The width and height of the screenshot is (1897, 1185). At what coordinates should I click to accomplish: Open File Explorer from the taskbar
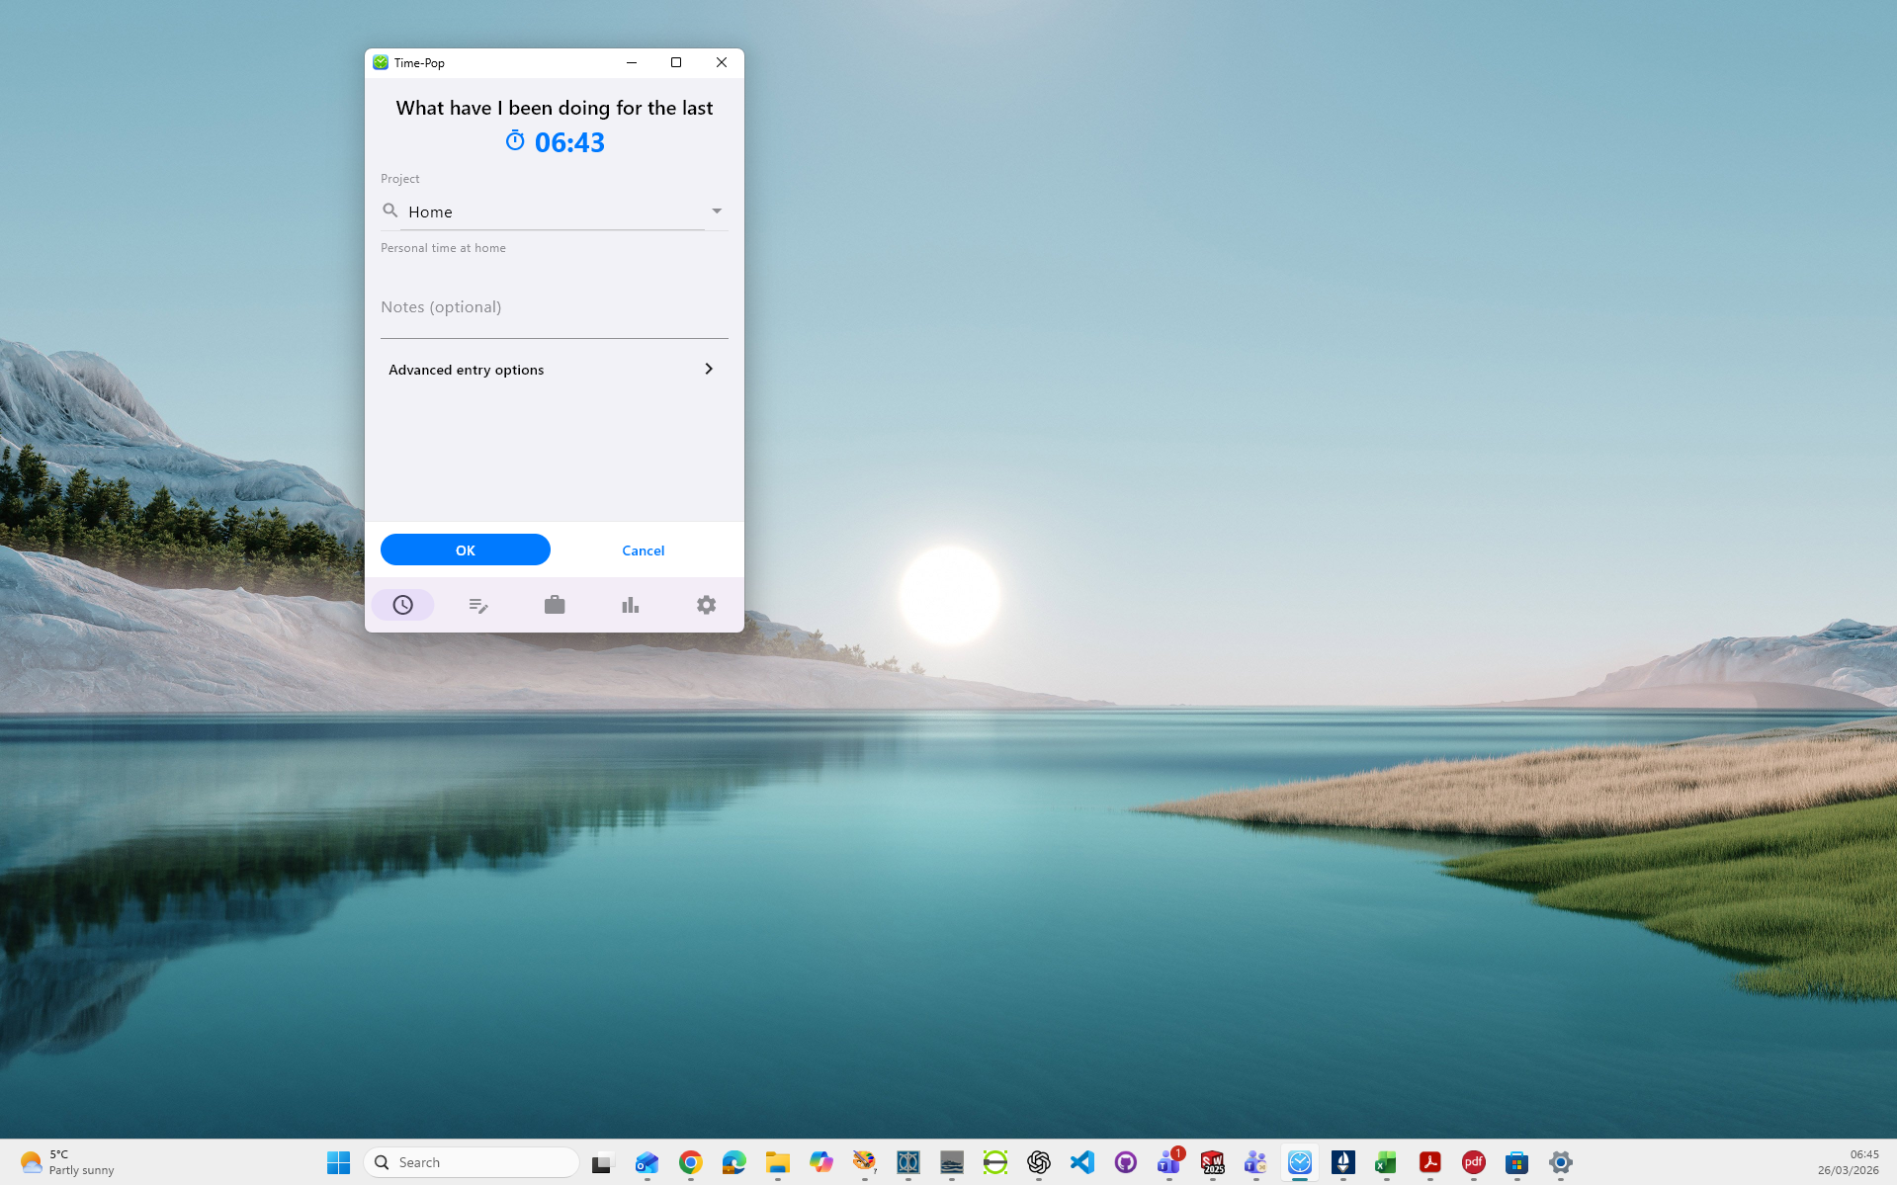[777, 1162]
